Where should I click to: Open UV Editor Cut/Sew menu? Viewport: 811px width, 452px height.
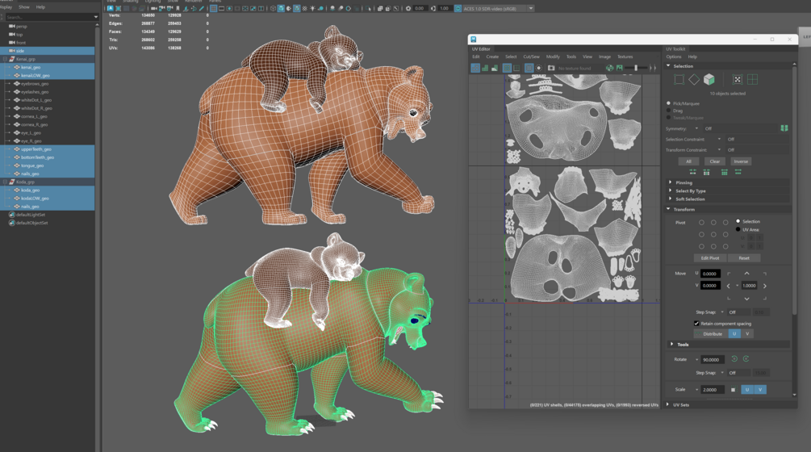pyautogui.click(x=531, y=56)
